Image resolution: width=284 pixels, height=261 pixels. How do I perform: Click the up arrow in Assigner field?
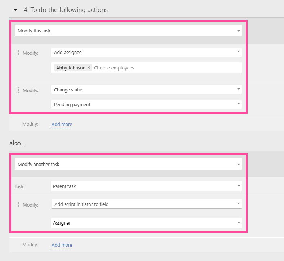(x=238, y=223)
